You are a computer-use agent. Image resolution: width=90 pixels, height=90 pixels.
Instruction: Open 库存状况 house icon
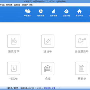point(79,11)
